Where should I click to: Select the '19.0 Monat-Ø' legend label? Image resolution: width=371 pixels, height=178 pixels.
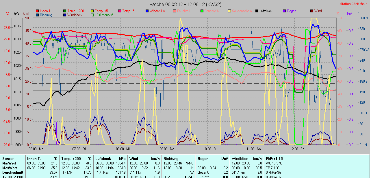[104, 15]
